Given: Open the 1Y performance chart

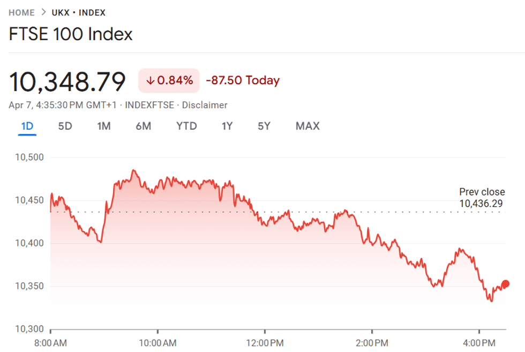Looking at the screenshot, I should point(227,126).
